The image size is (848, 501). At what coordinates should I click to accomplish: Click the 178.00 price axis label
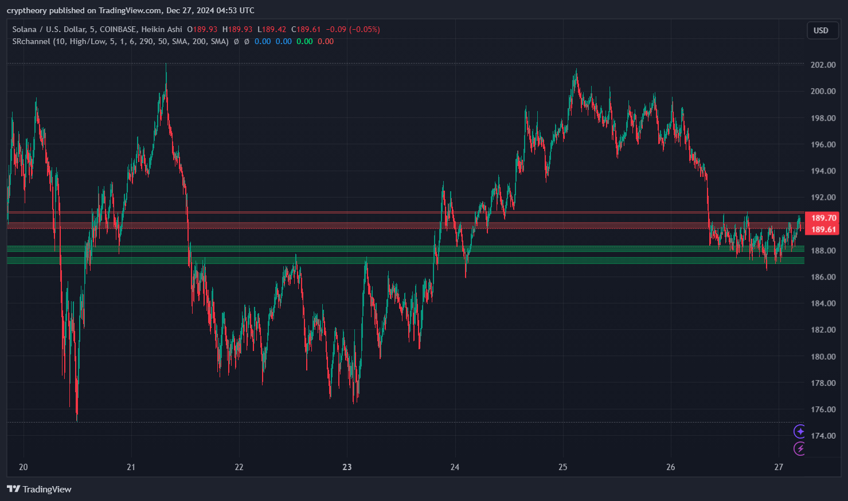pos(823,382)
